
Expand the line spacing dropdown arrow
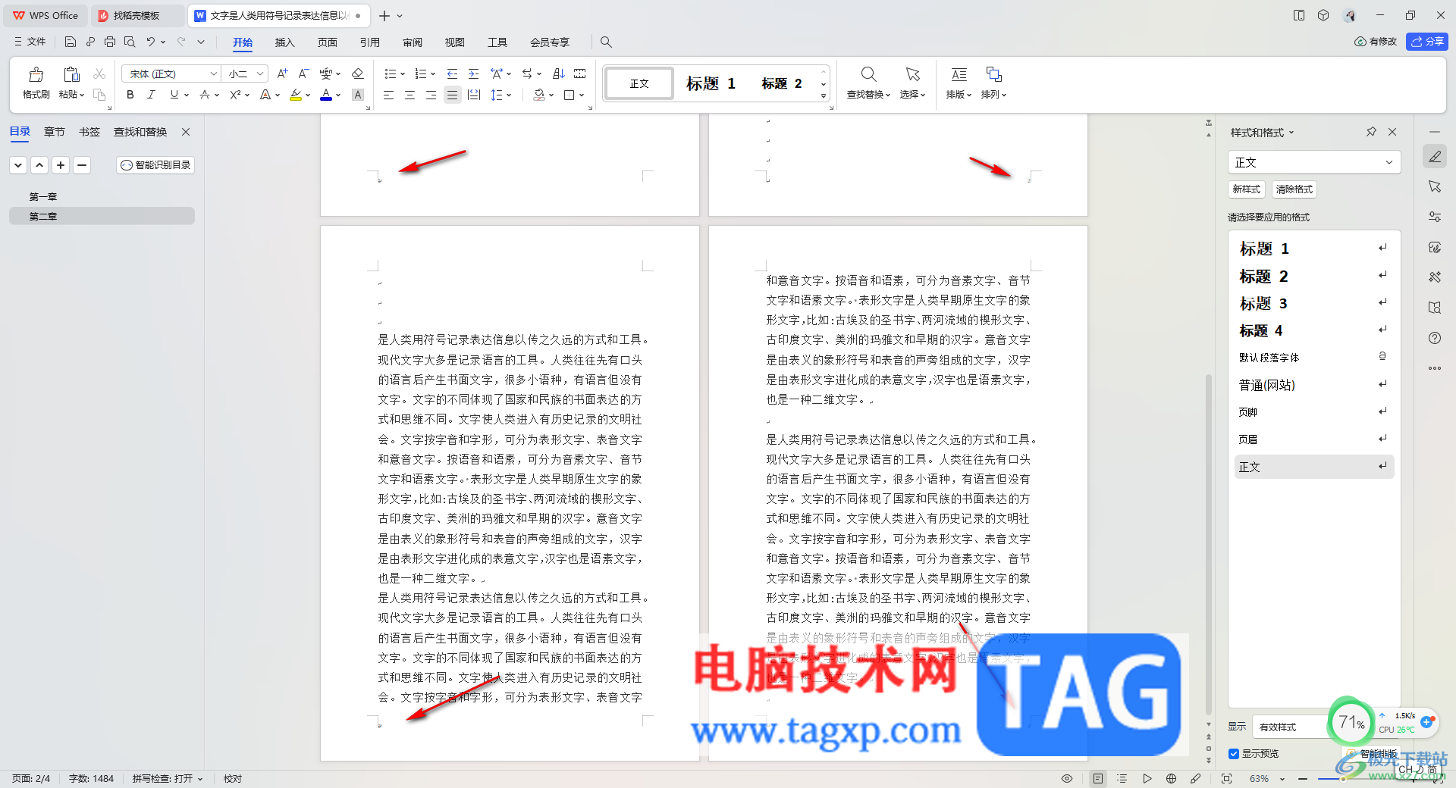509,95
